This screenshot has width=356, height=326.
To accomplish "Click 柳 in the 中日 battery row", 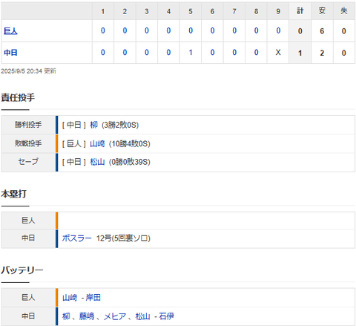I will coord(66,316).
